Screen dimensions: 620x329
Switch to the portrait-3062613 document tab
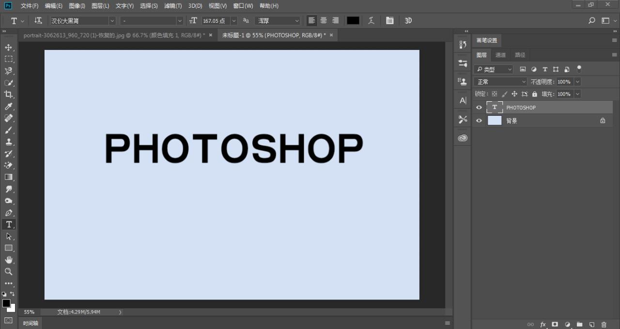tap(114, 35)
